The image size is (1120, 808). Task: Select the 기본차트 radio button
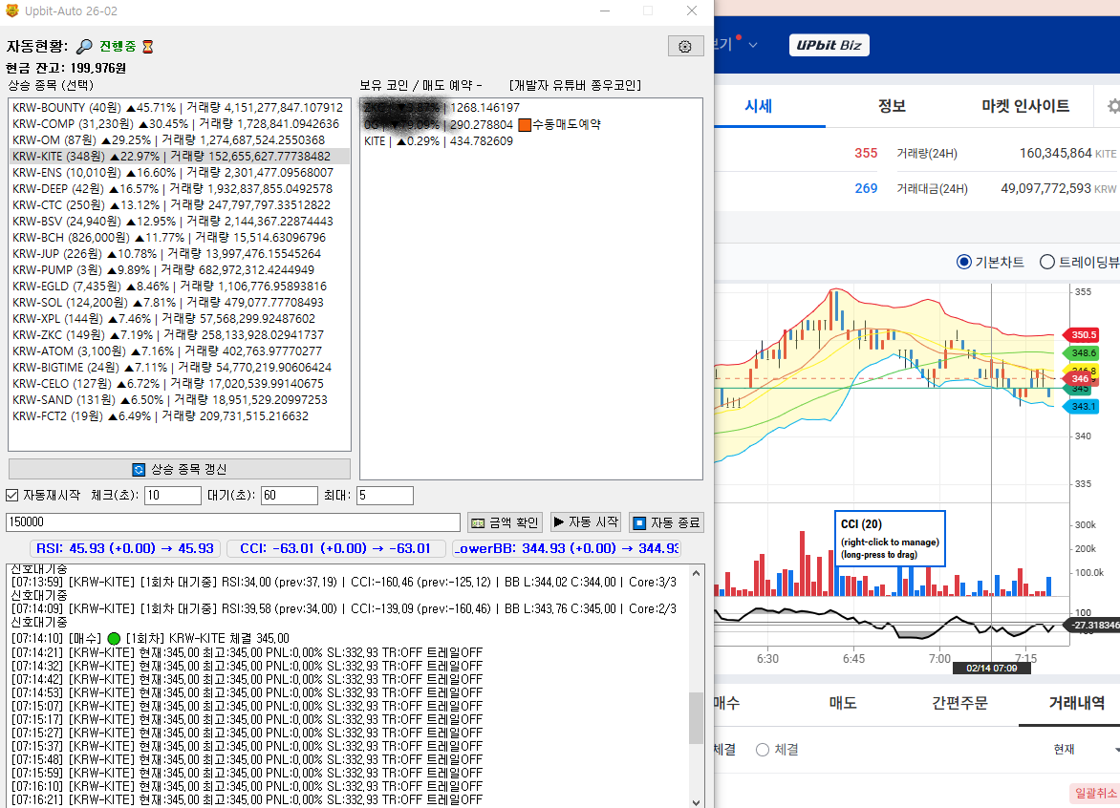(x=963, y=262)
